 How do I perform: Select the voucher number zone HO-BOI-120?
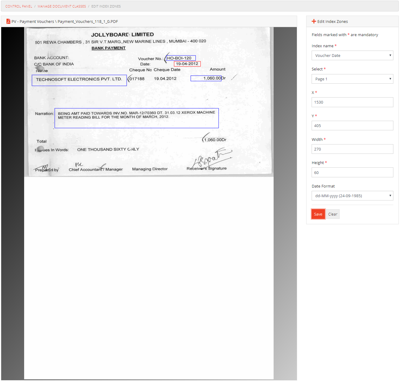pos(181,58)
